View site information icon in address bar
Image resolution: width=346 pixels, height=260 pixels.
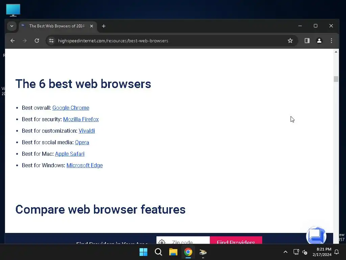pos(51,41)
